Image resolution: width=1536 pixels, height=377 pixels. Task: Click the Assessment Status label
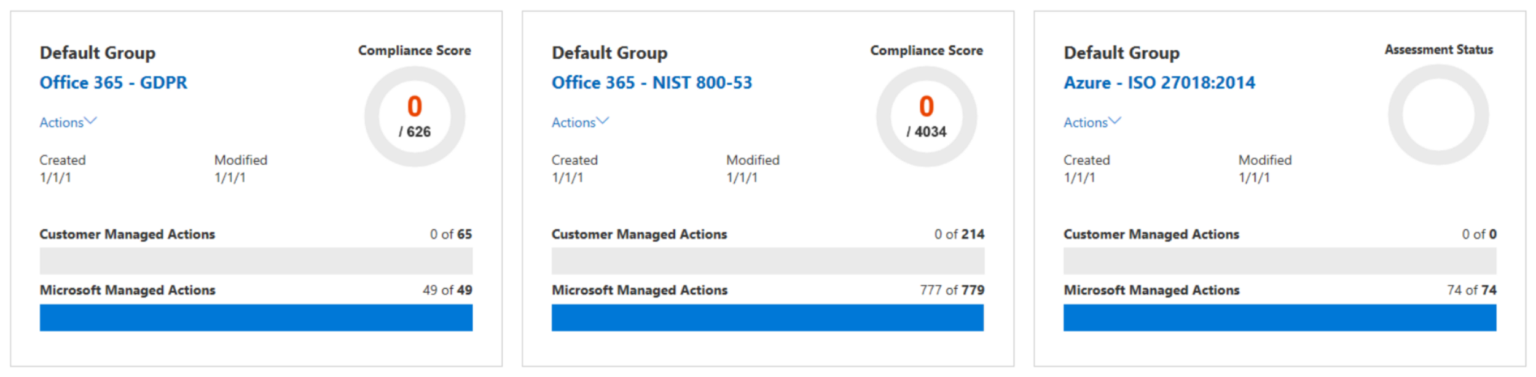(1439, 50)
